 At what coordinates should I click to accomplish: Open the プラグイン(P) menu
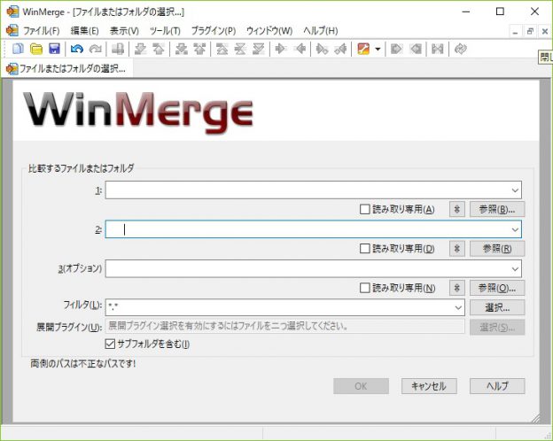[214, 31]
